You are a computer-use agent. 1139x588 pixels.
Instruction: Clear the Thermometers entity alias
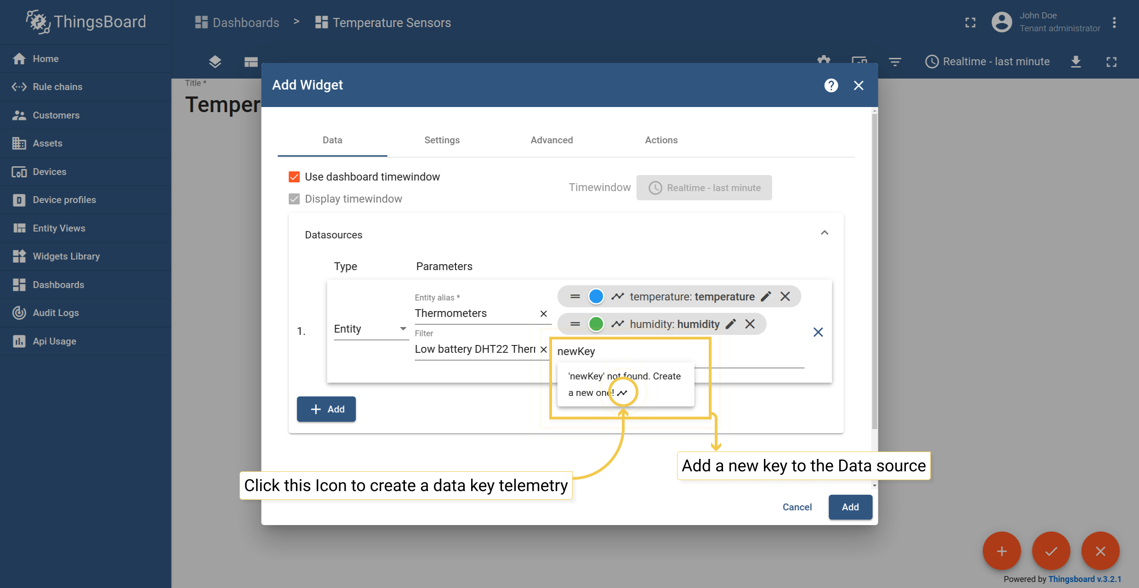click(x=543, y=314)
